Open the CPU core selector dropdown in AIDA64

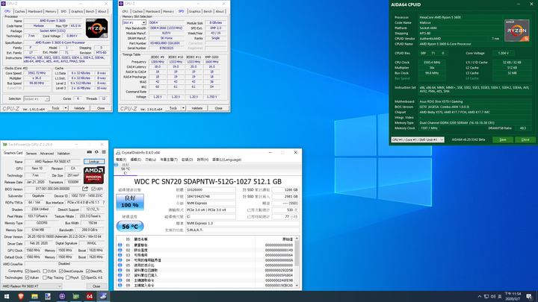pos(418,139)
